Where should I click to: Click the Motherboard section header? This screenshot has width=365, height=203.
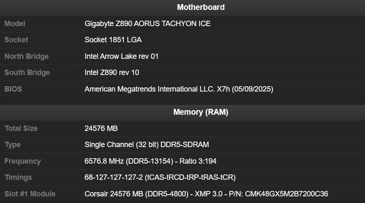[x=201, y=7]
